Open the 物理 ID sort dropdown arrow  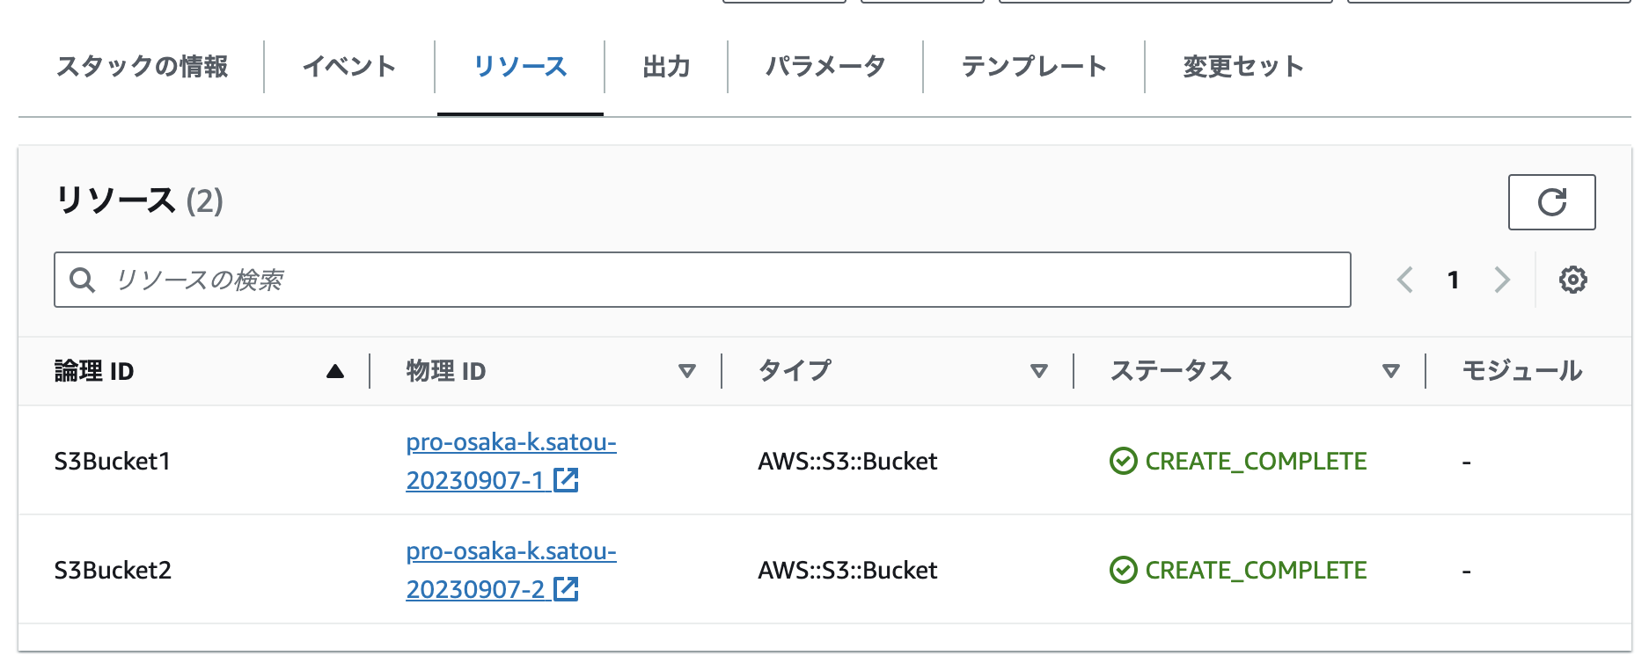(x=689, y=371)
